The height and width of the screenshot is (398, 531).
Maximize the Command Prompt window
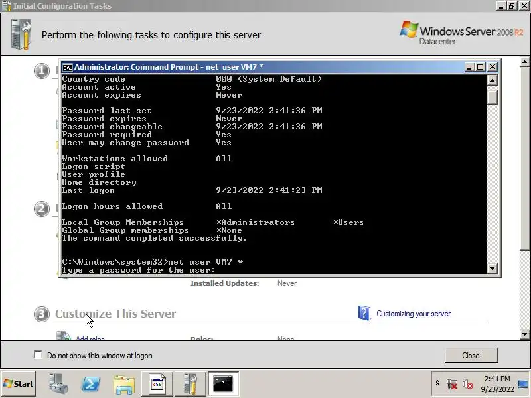480,67
